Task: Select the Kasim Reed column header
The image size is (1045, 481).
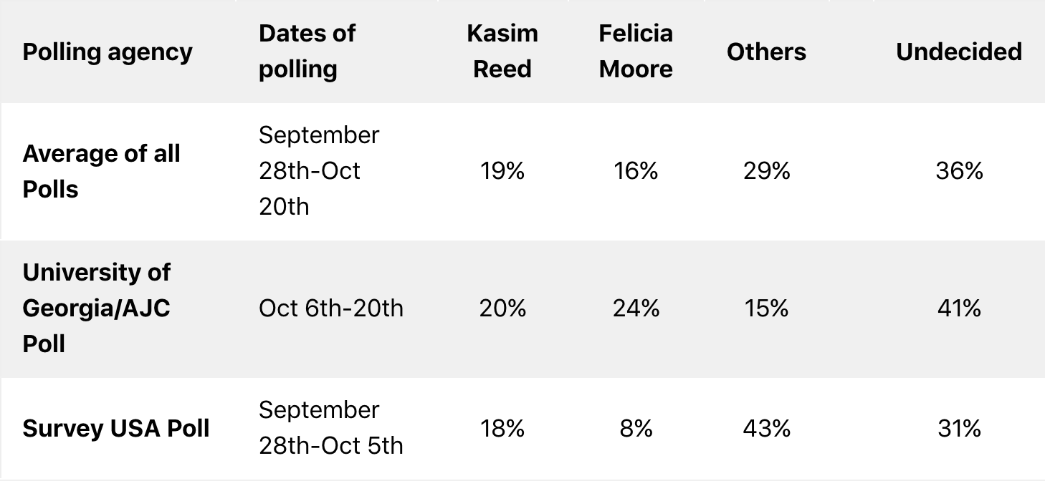Action: (x=502, y=52)
